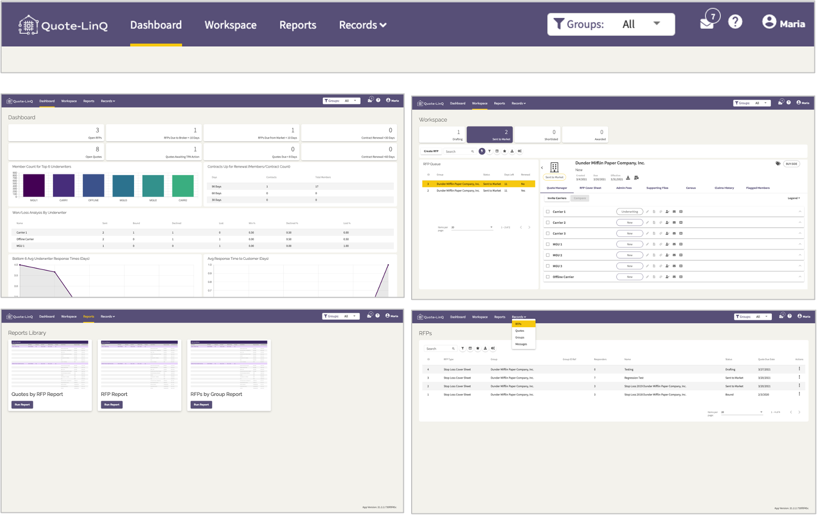Click the Create RFP button
This screenshot has height=515, width=817.
pos(431,151)
